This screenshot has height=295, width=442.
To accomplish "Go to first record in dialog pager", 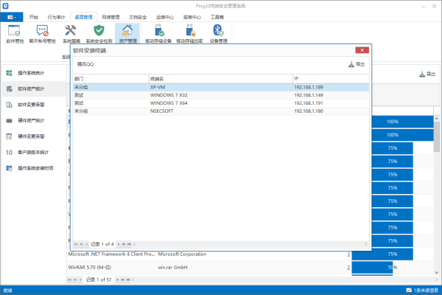I will click(x=76, y=244).
